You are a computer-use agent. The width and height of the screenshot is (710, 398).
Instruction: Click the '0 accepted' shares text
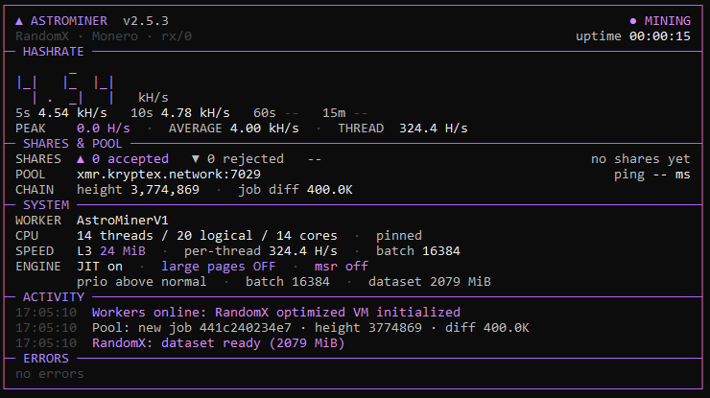(130, 159)
